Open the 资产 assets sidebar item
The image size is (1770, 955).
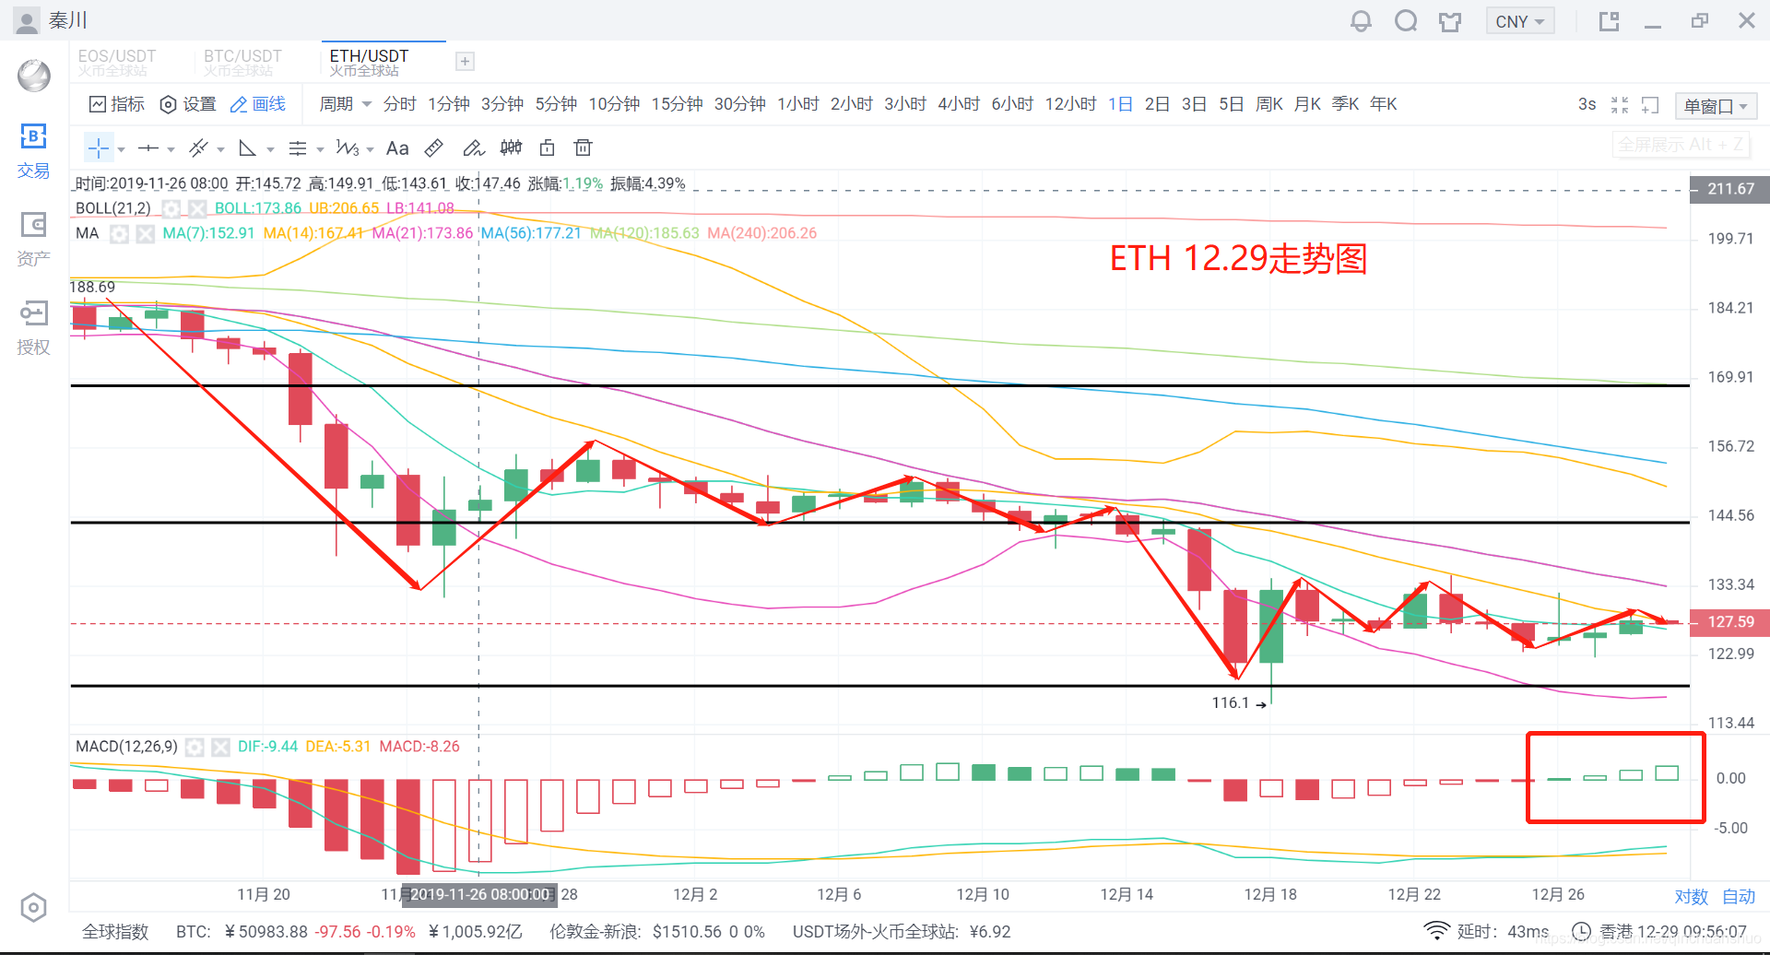pyautogui.click(x=33, y=239)
